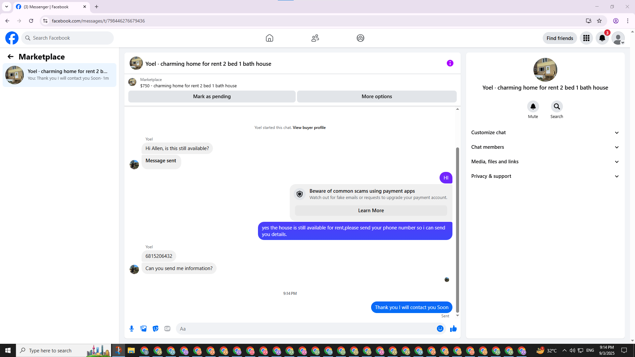Click Learn More about scams
The height and width of the screenshot is (357, 635).
[x=371, y=211]
